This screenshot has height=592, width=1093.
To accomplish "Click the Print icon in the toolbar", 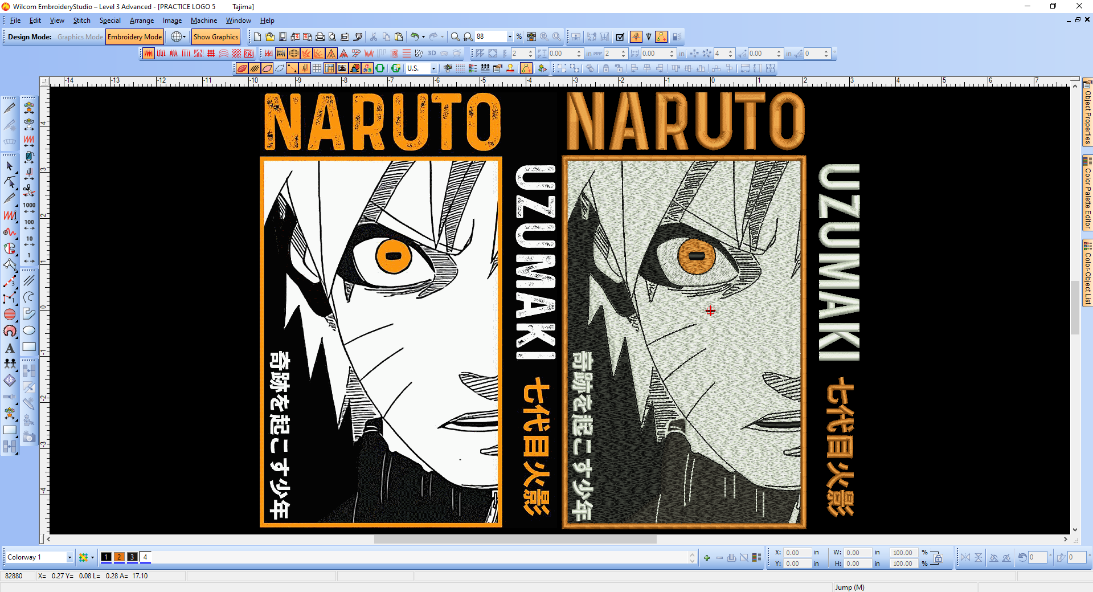I will (320, 37).
